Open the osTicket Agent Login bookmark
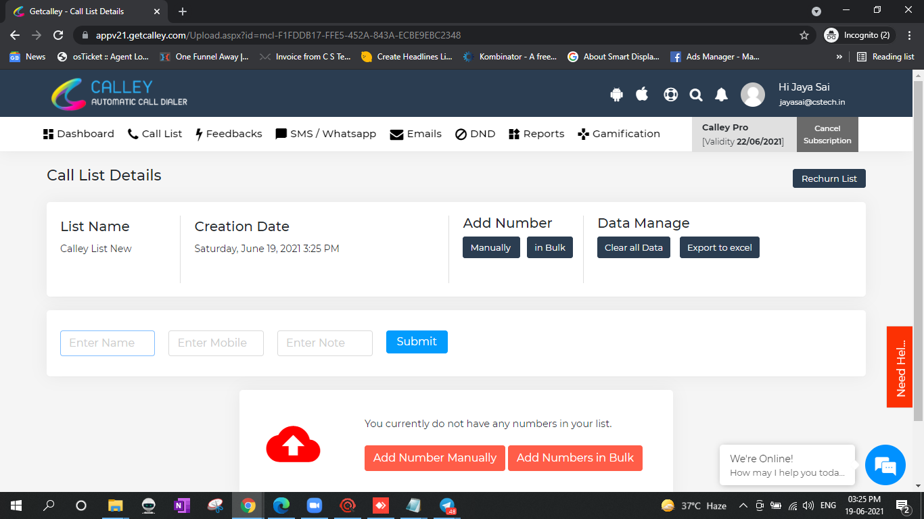924x519 pixels. (103, 57)
